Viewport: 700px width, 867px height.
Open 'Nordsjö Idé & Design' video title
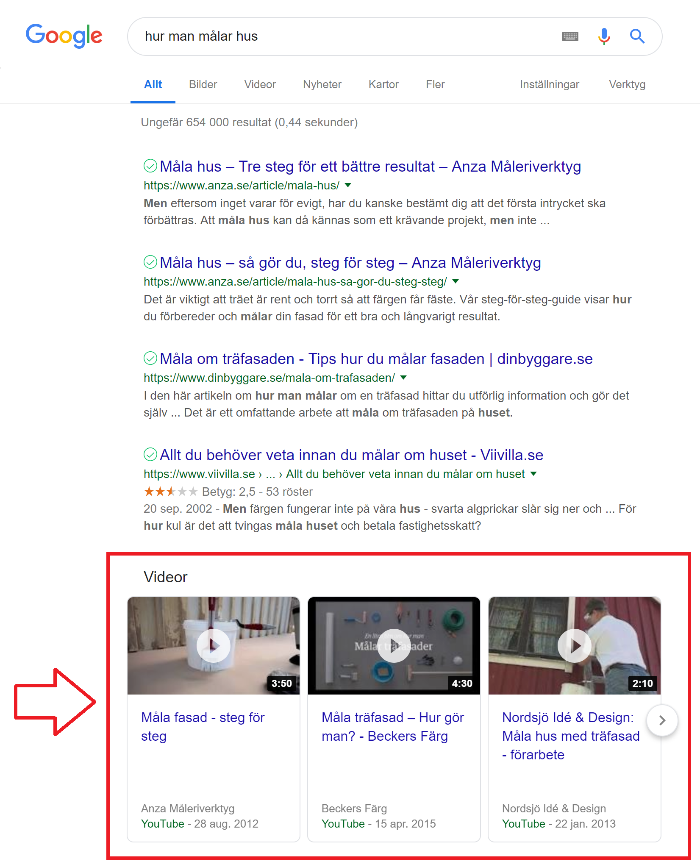click(571, 736)
